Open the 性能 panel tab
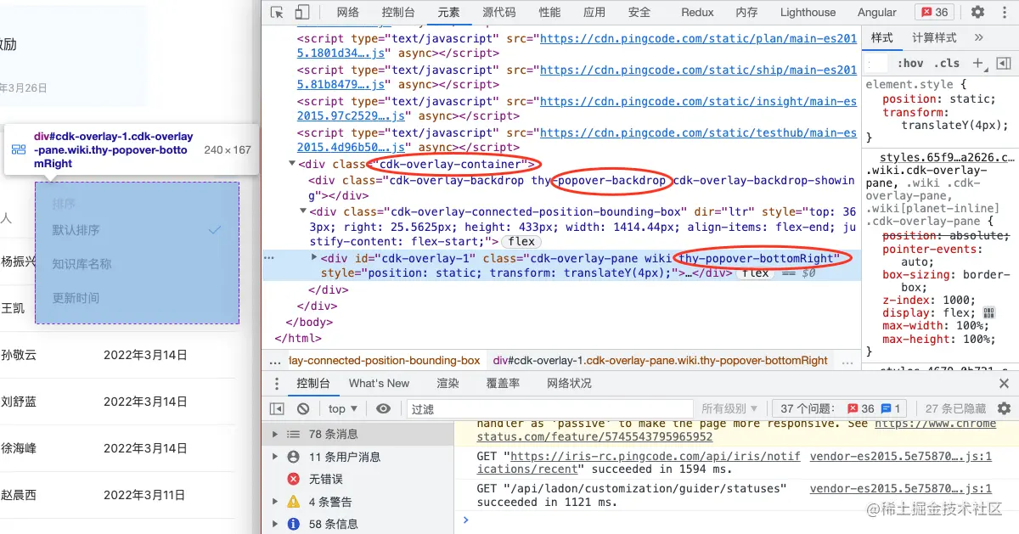1019x534 pixels. (x=549, y=12)
